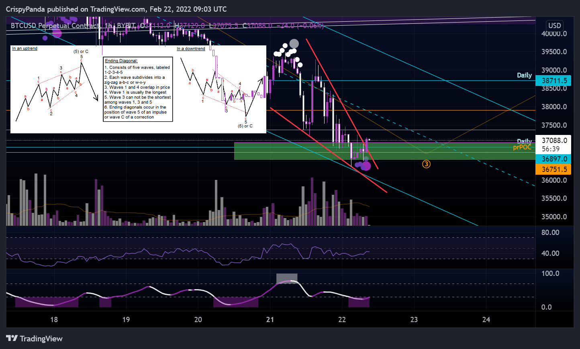
Task: Click the RSI 80.00 scale value
Action: click(x=550, y=233)
